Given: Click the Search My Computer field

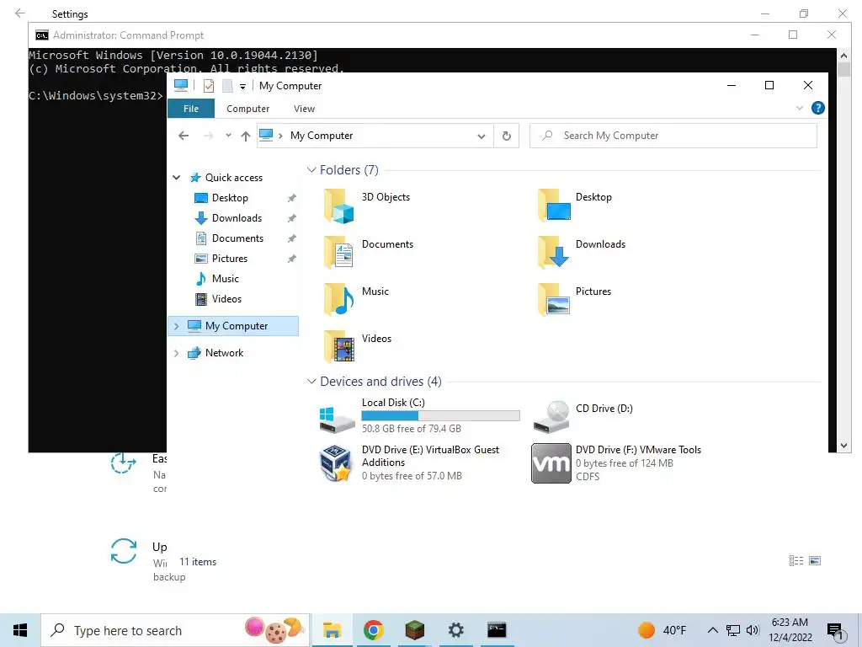Looking at the screenshot, I should click(x=673, y=136).
